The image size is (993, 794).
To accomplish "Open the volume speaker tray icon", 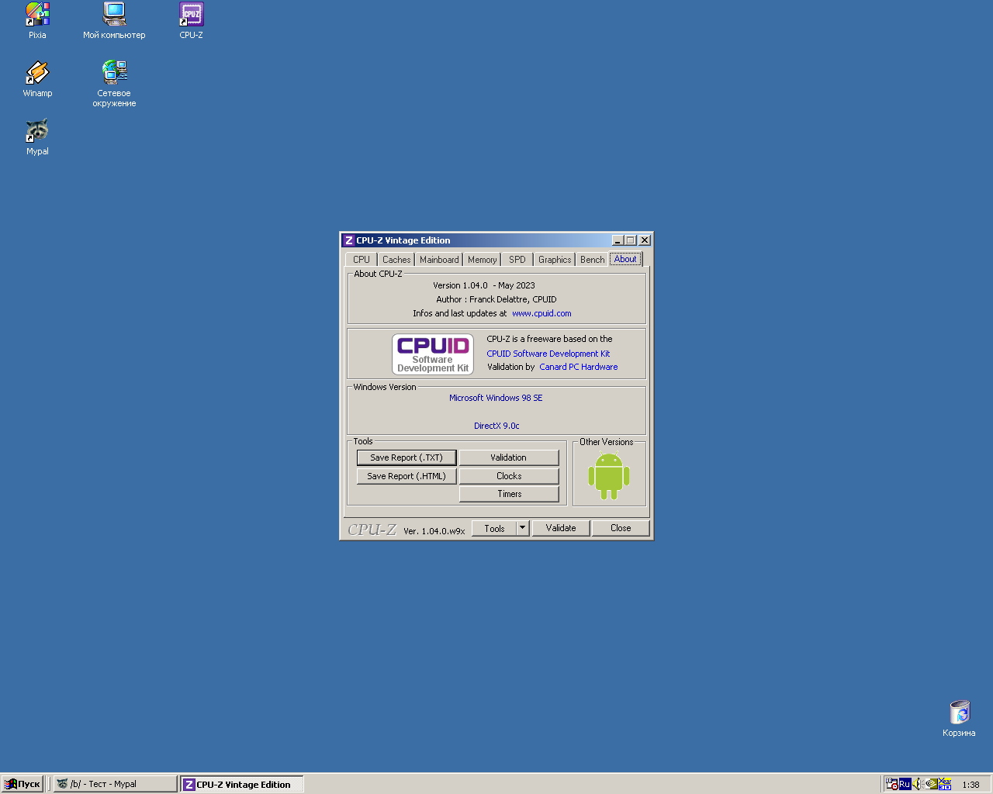I will click(x=917, y=784).
